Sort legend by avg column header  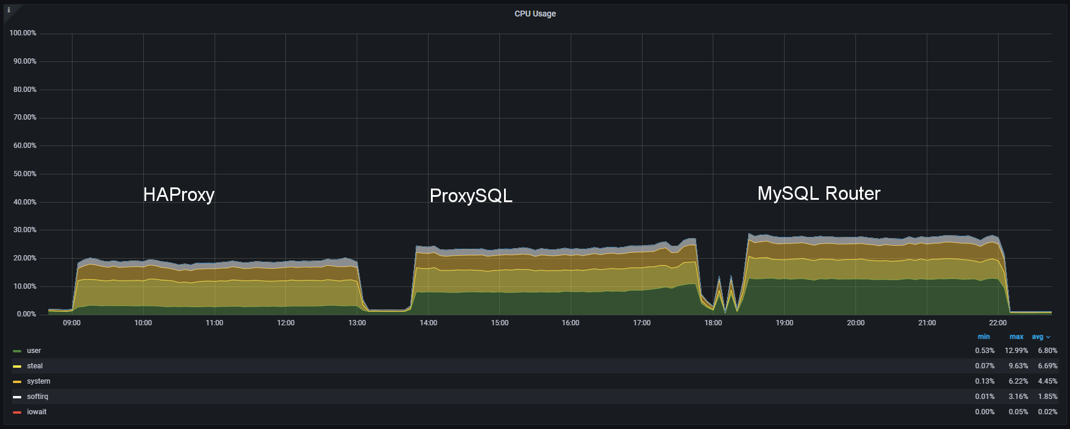tap(1037, 337)
